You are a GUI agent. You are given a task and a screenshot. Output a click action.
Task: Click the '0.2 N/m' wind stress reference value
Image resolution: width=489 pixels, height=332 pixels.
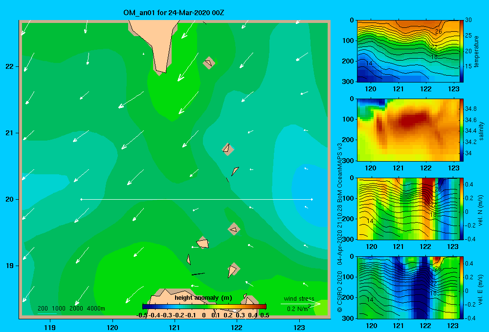[x=298, y=309]
